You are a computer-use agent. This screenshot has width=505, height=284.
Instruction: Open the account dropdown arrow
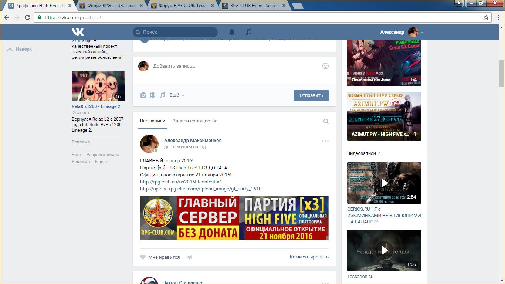pos(422,33)
